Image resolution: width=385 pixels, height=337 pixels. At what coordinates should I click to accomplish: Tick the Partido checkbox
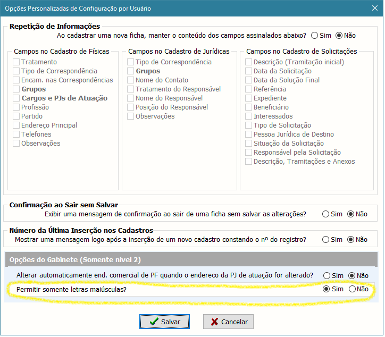[16, 116]
